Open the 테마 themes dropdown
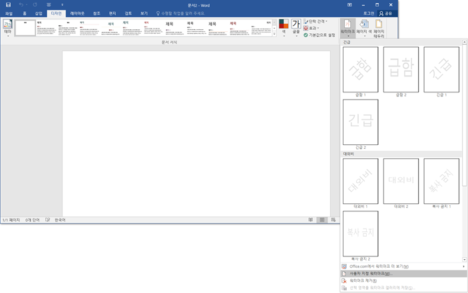 click(x=8, y=29)
